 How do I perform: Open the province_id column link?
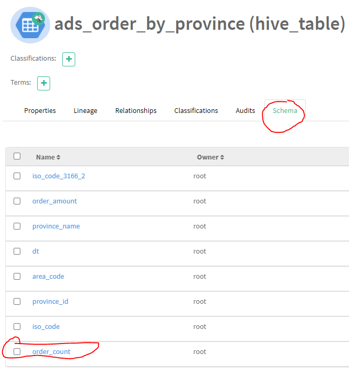(x=50, y=302)
